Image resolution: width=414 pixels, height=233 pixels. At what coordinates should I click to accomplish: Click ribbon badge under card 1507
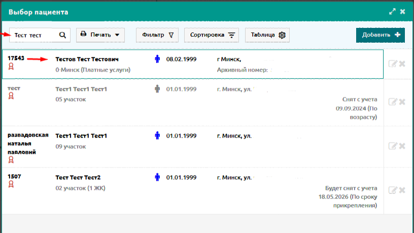[x=11, y=184]
